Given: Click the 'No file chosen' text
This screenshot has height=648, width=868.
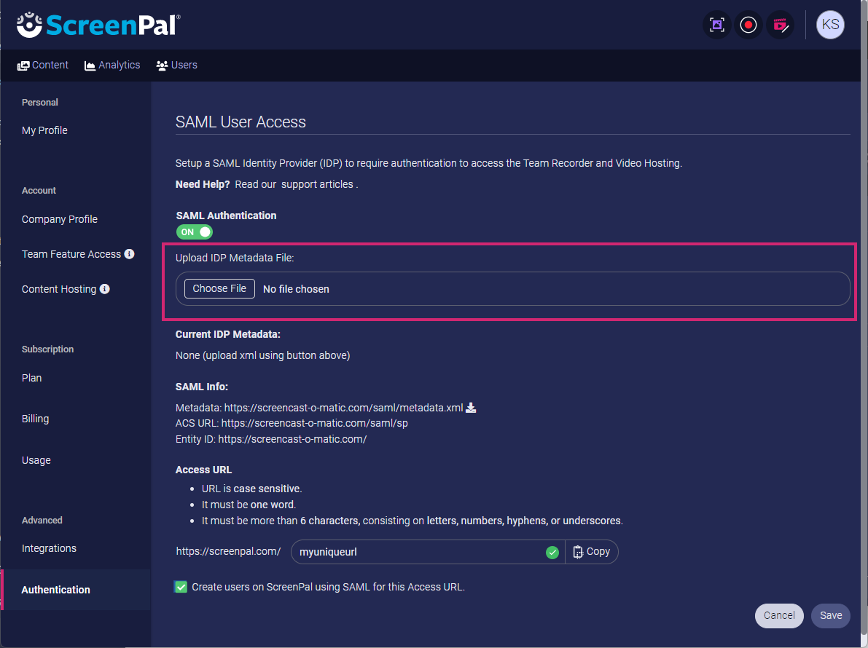Looking at the screenshot, I should point(296,289).
